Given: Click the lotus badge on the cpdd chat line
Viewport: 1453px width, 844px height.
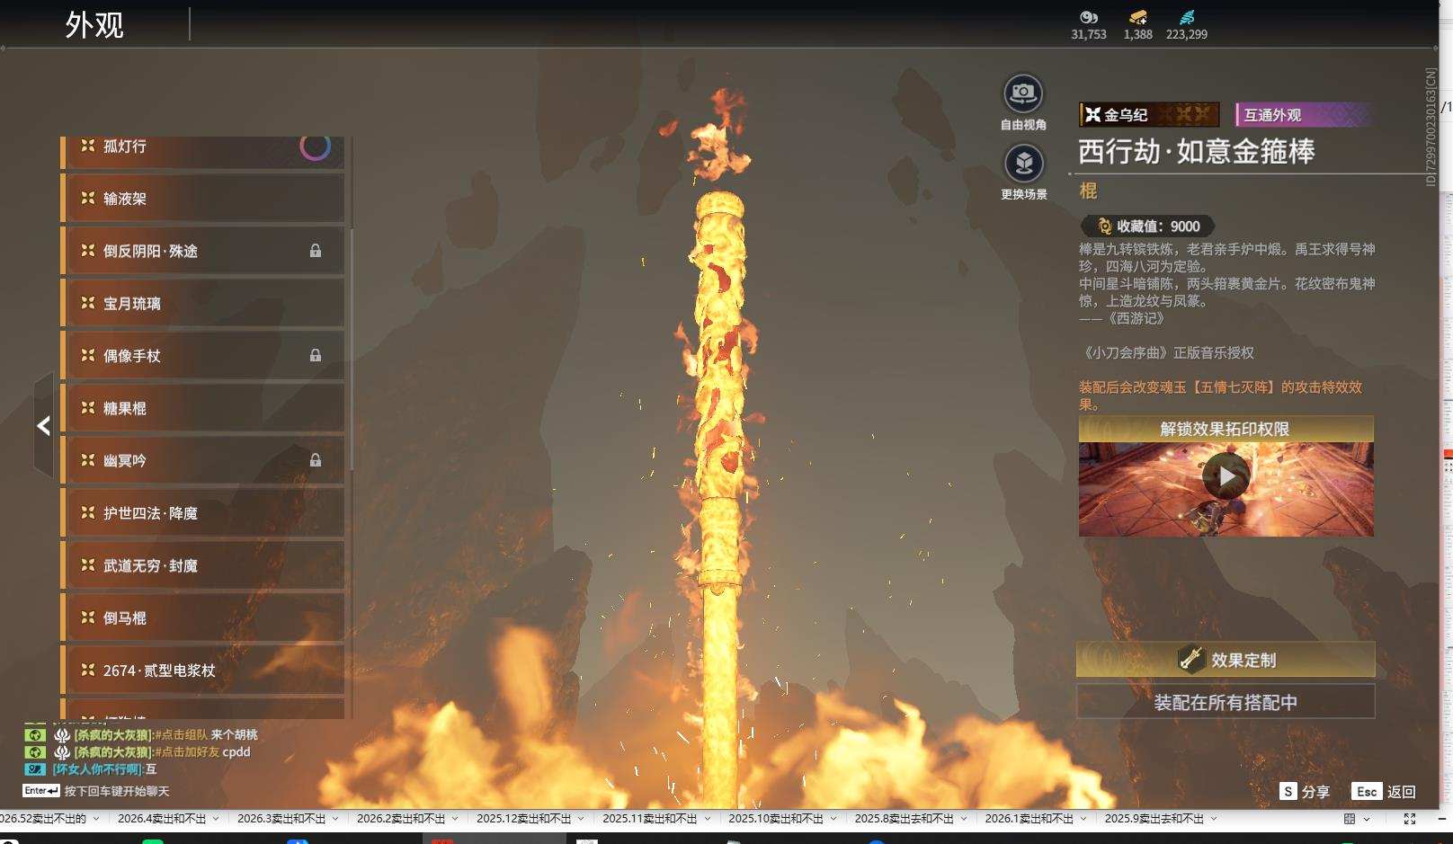Looking at the screenshot, I should tap(62, 752).
